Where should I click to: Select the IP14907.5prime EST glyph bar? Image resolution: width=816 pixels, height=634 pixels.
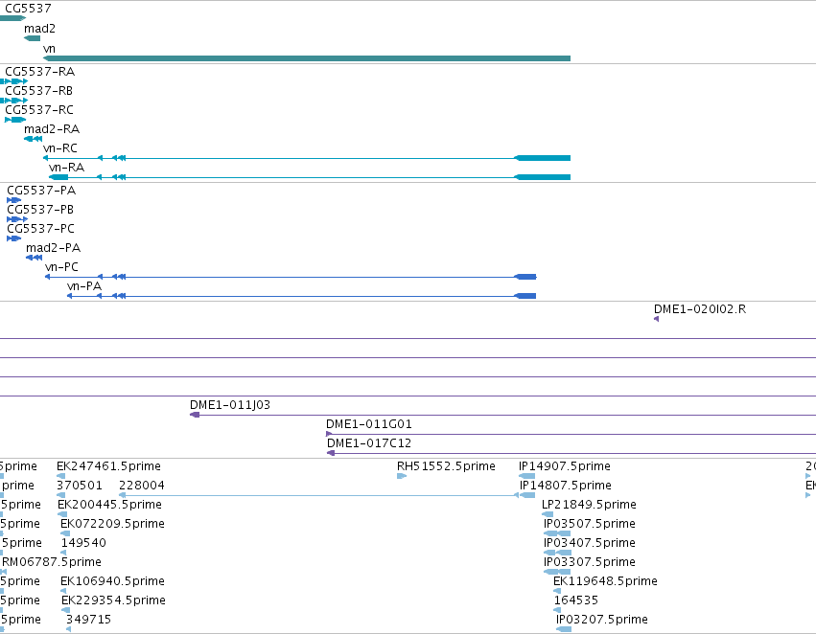(526, 476)
